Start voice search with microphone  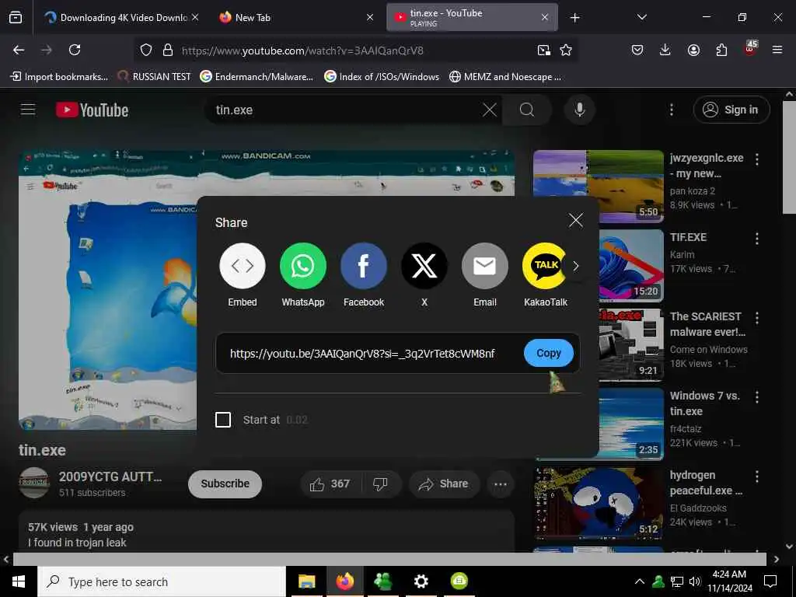tap(579, 110)
